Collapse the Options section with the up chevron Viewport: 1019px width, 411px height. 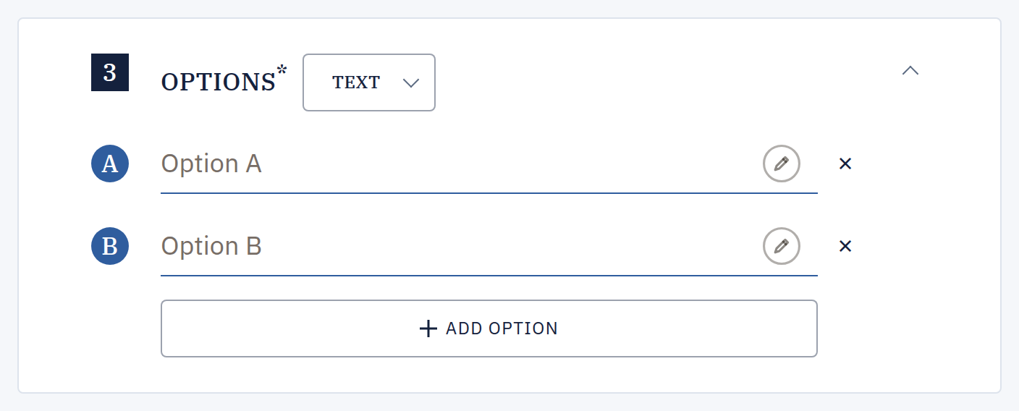(x=910, y=71)
